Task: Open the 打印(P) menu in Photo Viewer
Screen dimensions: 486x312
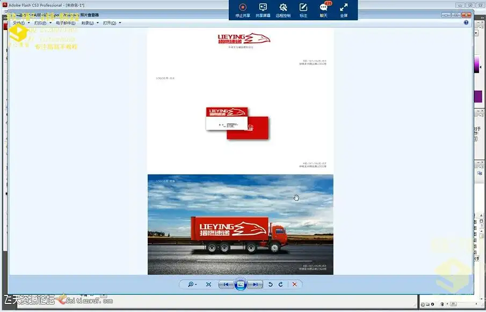Action: 43,23
